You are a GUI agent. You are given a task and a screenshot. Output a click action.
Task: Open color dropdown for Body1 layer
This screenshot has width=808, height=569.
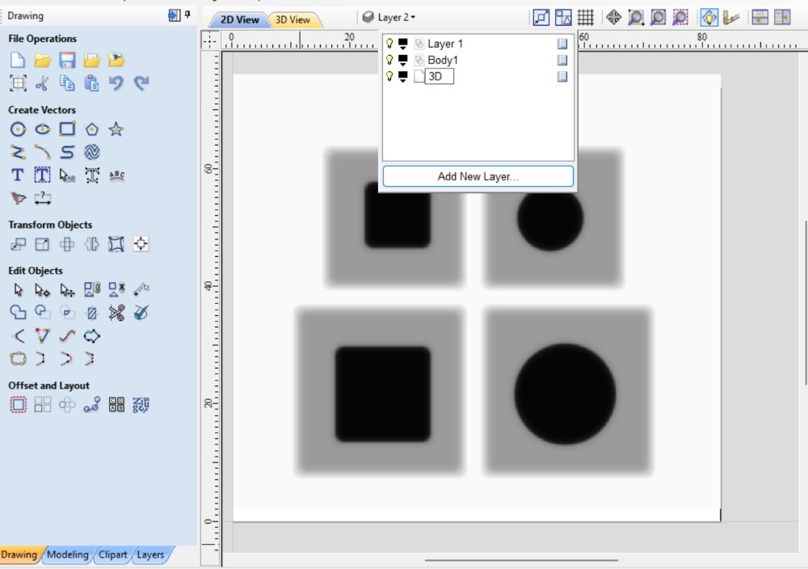tap(403, 61)
